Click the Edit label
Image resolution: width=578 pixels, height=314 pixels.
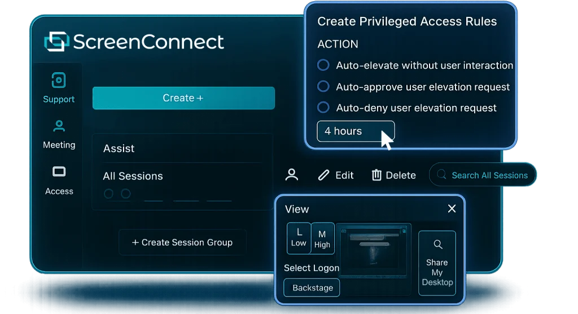tap(344, 175)
